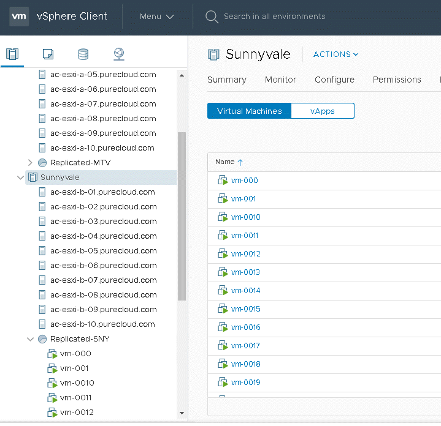Screen dimensions: 441x426
Task: Go to the Monitor tab
Action: [x=280, y=80]
